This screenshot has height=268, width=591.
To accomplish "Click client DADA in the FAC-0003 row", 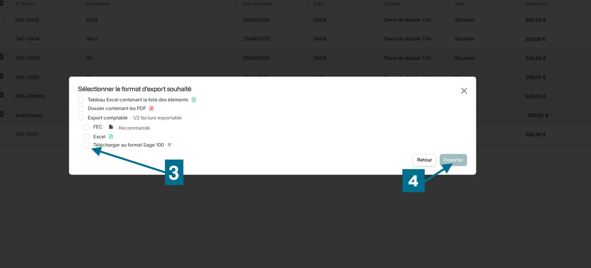I will (320, 58).
